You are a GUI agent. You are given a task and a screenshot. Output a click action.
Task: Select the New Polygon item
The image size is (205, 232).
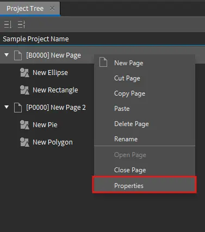53,142
